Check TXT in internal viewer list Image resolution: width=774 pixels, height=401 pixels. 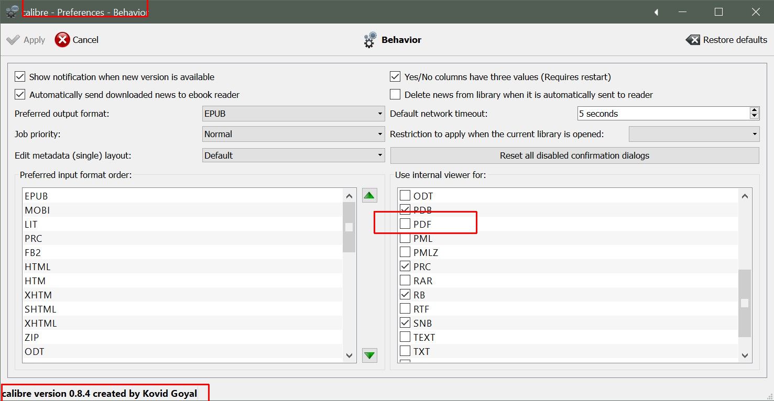pyautogui.click(x=405, y=351)
